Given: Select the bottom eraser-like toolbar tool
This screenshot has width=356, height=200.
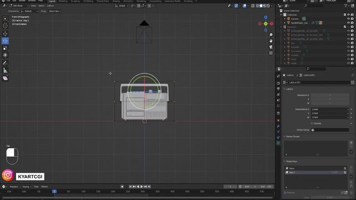Looking at the screenshot, I should click(5, 78).
